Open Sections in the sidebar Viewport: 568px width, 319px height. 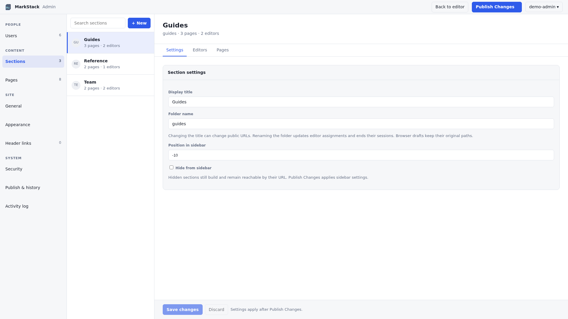[x=33, y=61]
